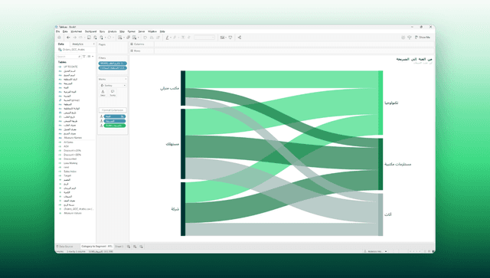Collapse the Data pane side arrow
Screen dimensions: 490x278
click(x=93, y=44)
